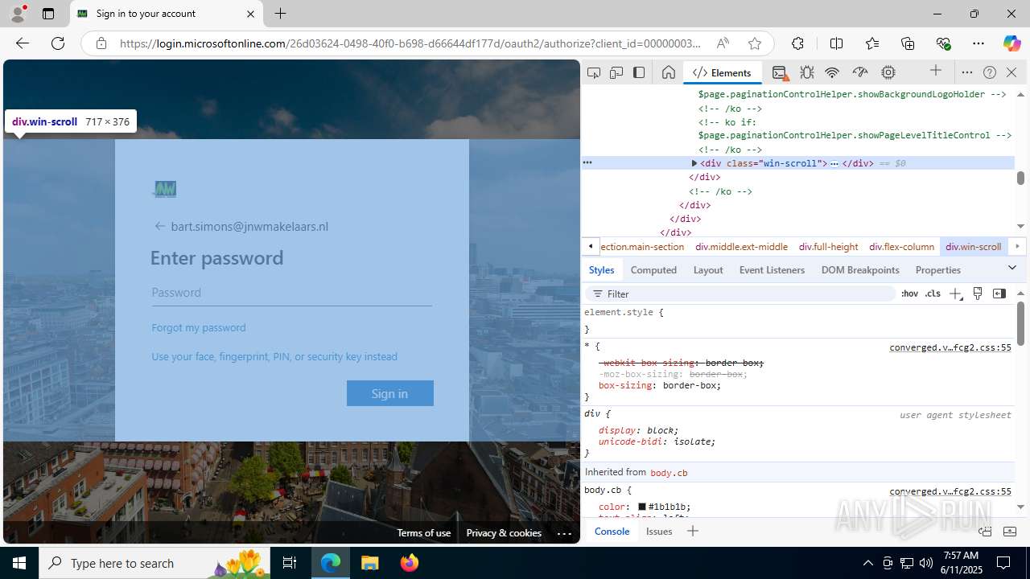Toggle the :hov element state panel
This screenshot has width=1030, height=579.
[x=909, y=294]
